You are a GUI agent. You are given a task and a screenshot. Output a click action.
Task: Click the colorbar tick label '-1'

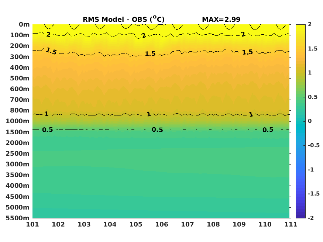(311, 170)
